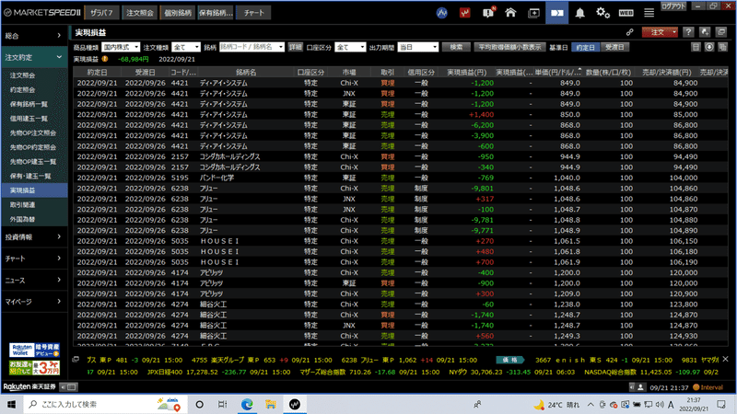Viewport: 737px width, 414px height.
Task: Switch to the チャート top tab
Action: (x=254, y=13)
